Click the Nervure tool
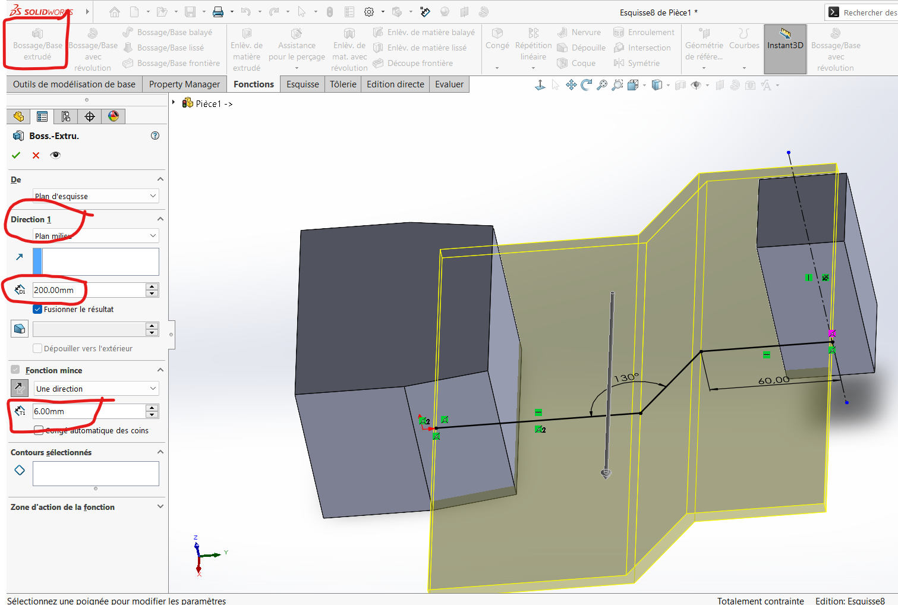The image size is (898, 605). (x=579, y=32)
